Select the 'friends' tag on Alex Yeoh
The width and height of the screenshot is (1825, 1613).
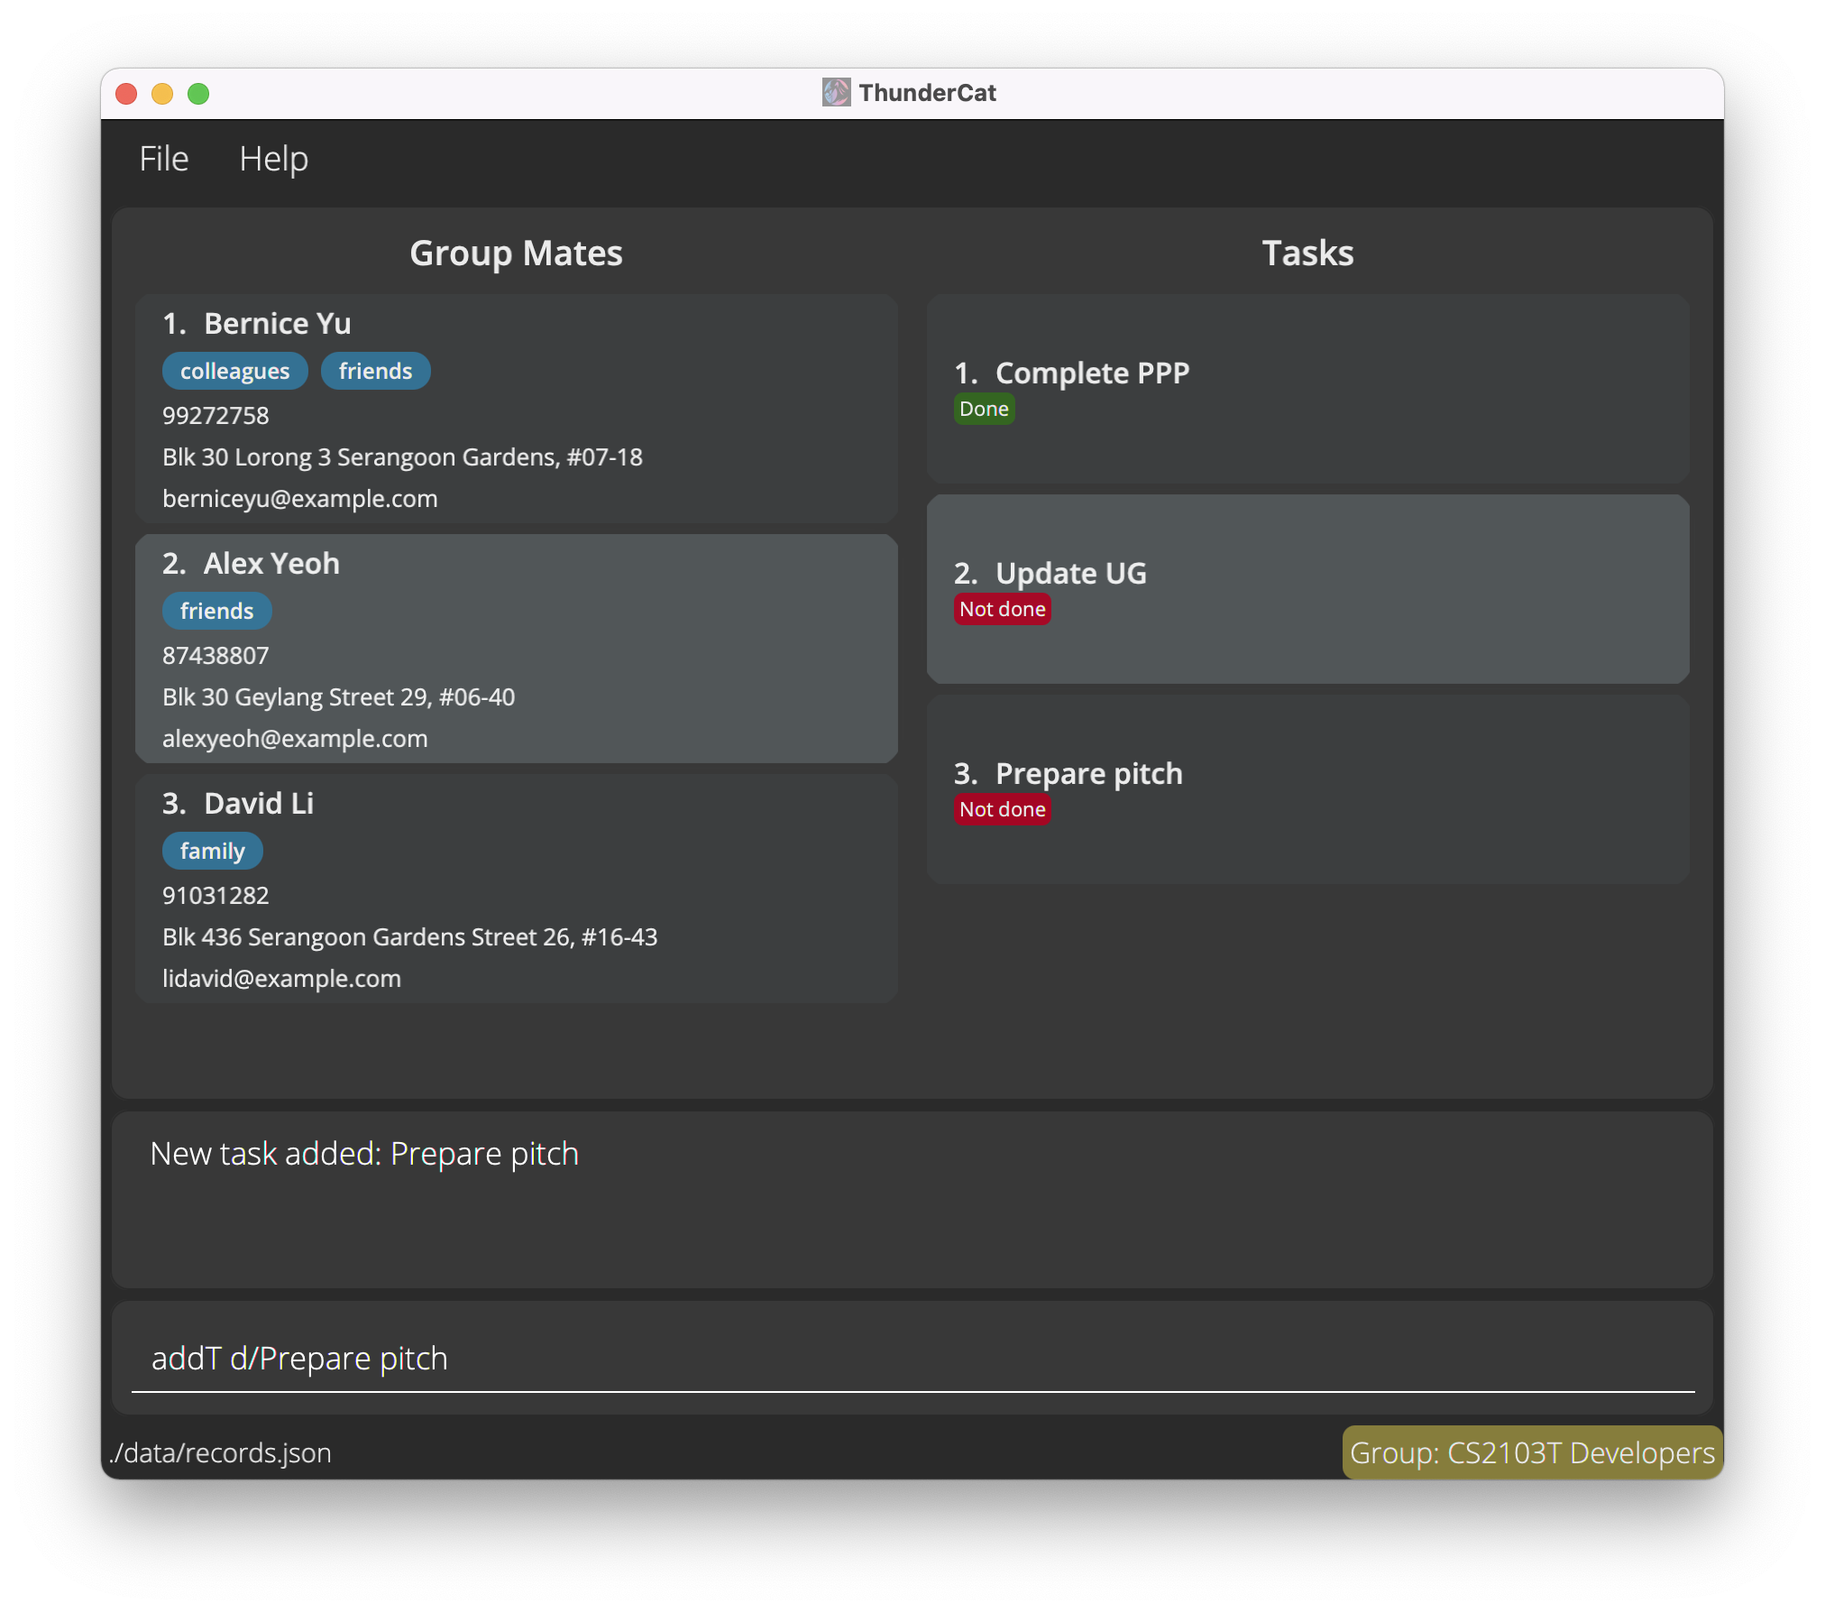point(216,609)
